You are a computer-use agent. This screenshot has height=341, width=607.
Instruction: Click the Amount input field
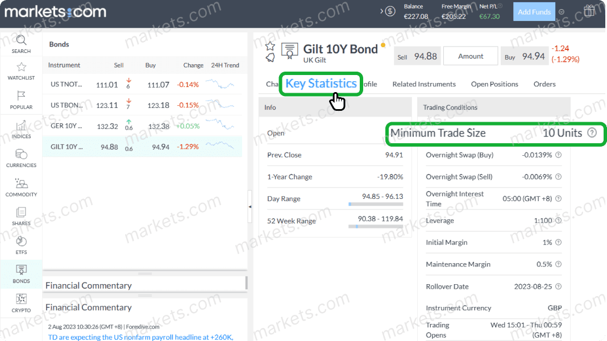coord(470,56)
